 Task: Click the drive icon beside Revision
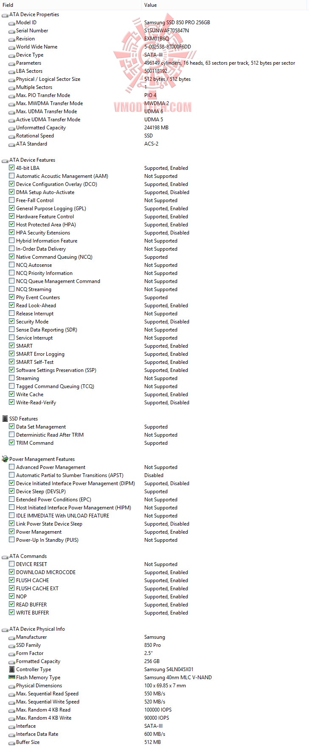(12, 39)
